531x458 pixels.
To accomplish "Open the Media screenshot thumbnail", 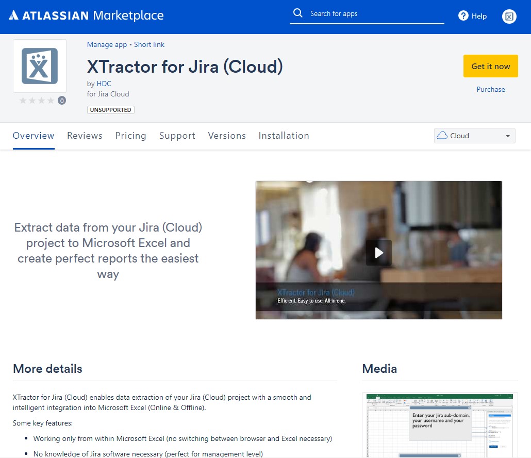I will [440, 425].
